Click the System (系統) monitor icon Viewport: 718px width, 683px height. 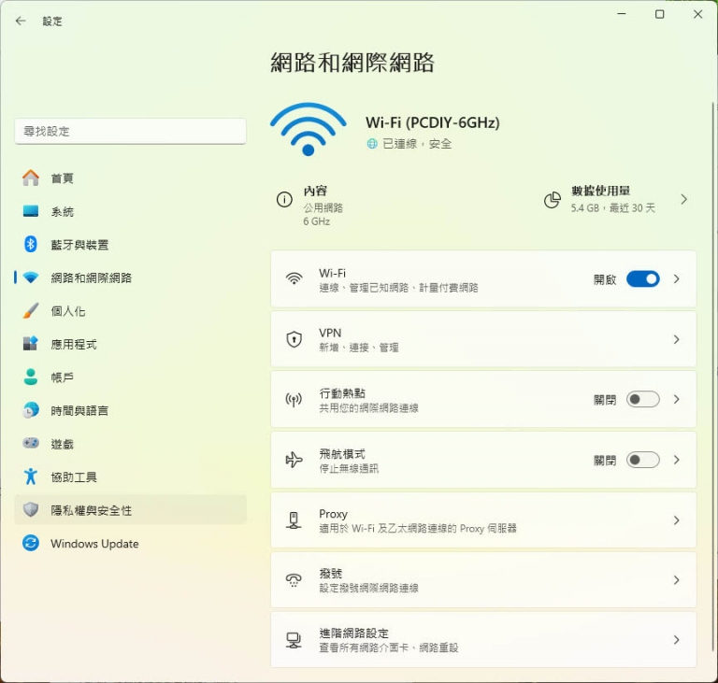[31, 211]
